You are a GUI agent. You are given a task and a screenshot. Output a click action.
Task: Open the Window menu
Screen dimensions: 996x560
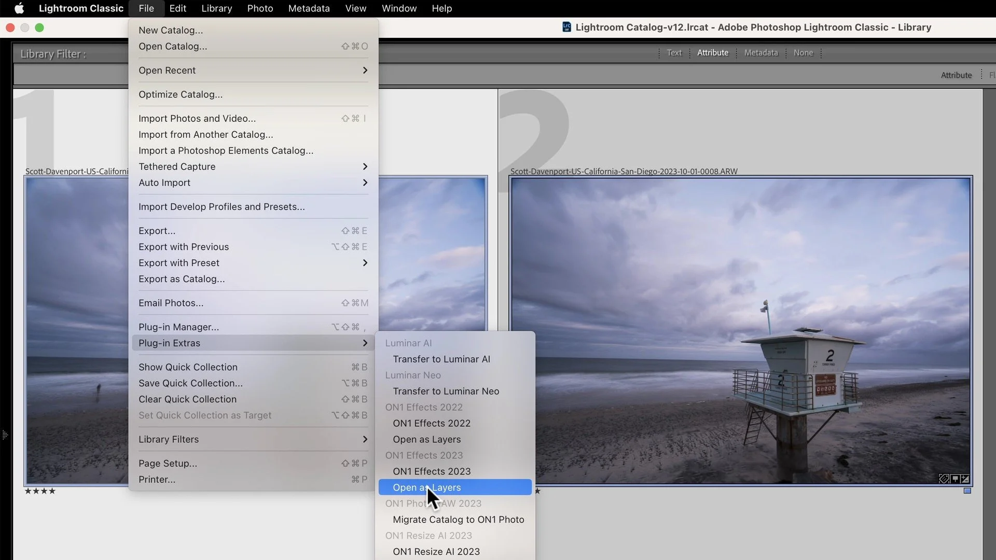coord(398,8)
